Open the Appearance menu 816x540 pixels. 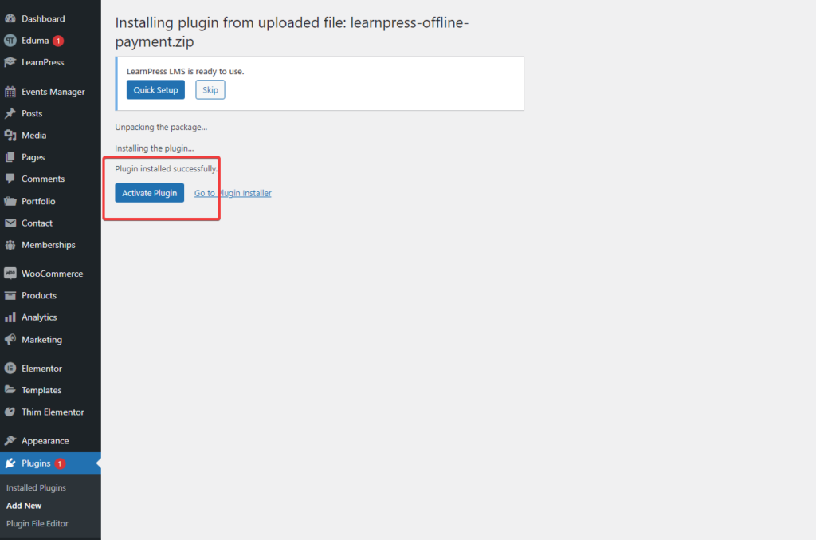42,440
